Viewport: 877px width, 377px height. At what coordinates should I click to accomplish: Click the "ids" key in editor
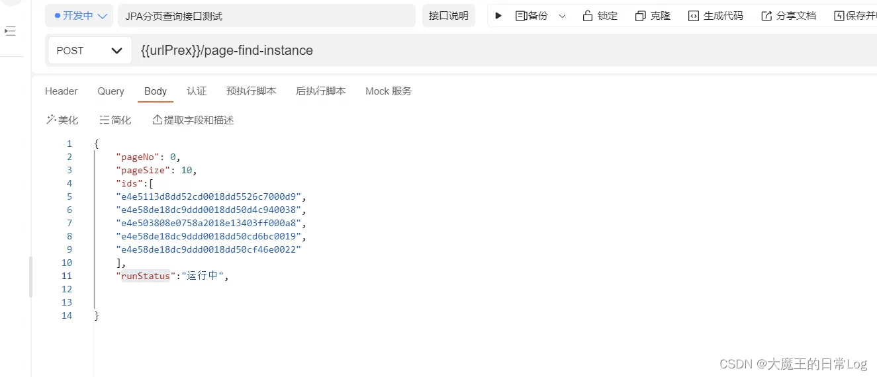click(x=129, y=183)
